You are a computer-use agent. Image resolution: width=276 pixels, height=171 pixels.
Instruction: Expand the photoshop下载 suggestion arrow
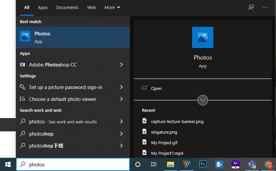[121, 145]
